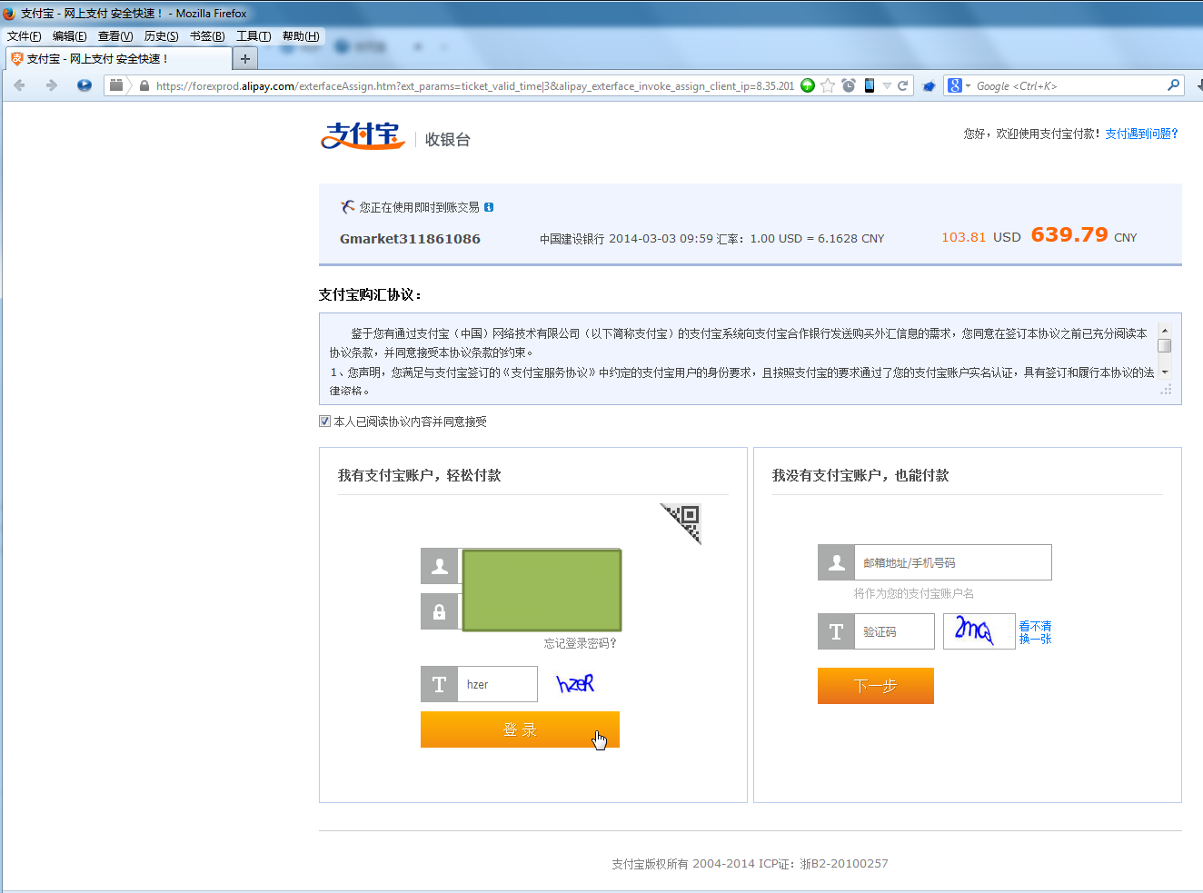Click the hzeR captcha image

point(576,683)
